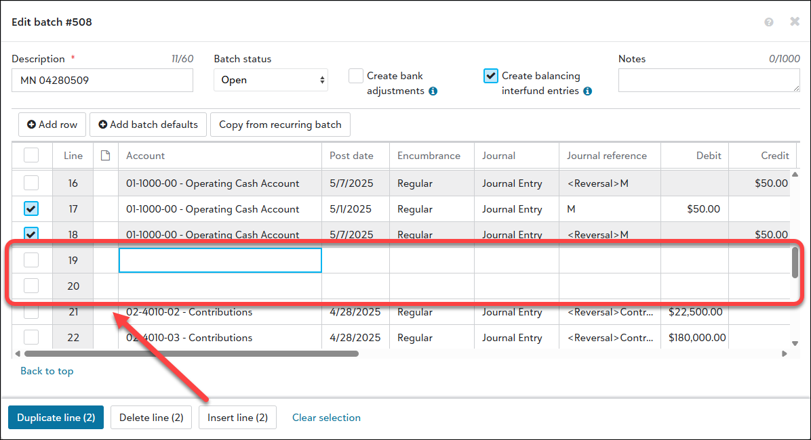The width and height of the screenshot is (811, 440).
Task: Open the help question mark icon
Action: tap(768, 22)
